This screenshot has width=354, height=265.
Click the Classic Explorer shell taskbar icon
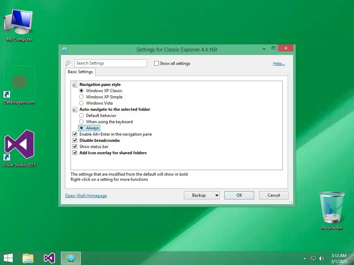(71, 258)
